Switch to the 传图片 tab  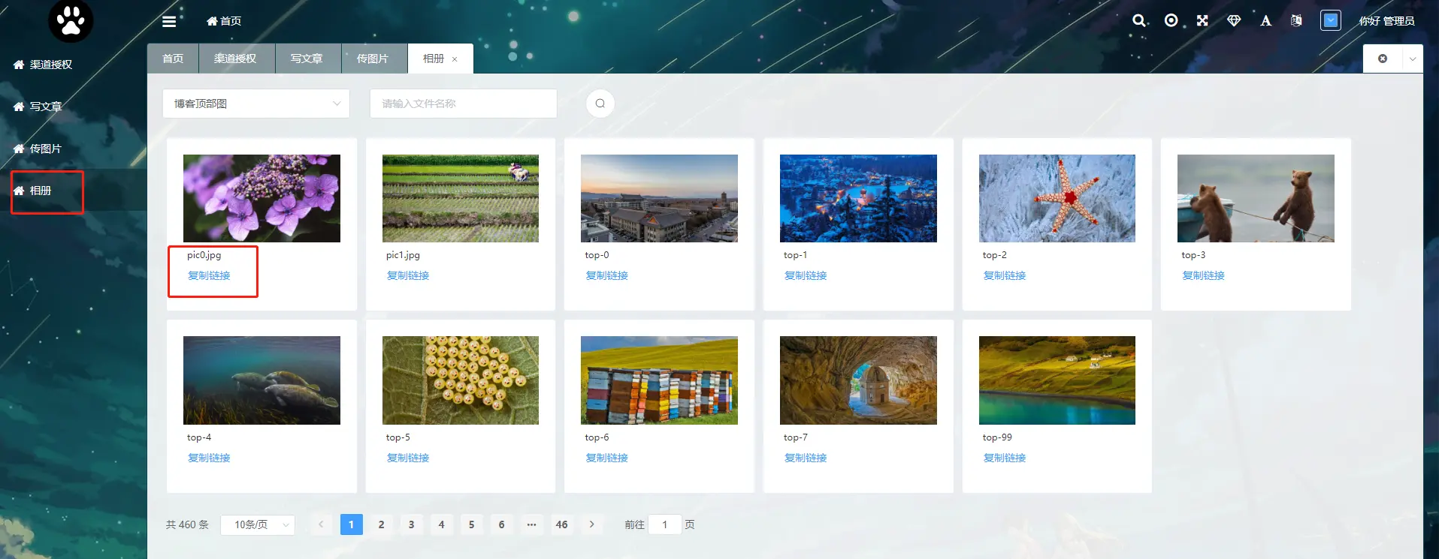point(373,59)
